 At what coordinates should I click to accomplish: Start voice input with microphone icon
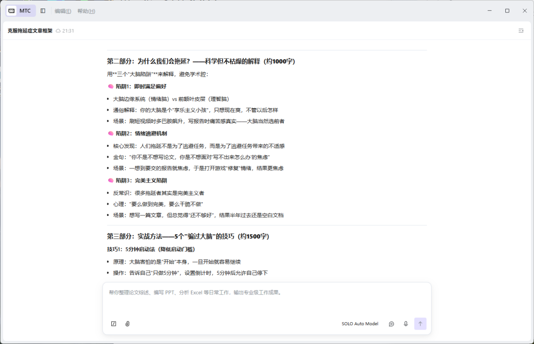coord(405,324)
